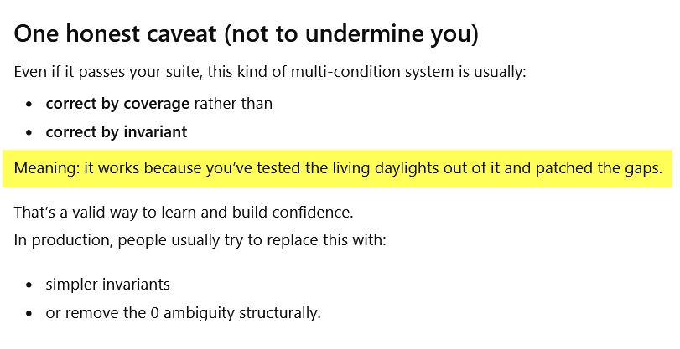Click the word "Meaning:" in the highlighted line

coord(44,169)
